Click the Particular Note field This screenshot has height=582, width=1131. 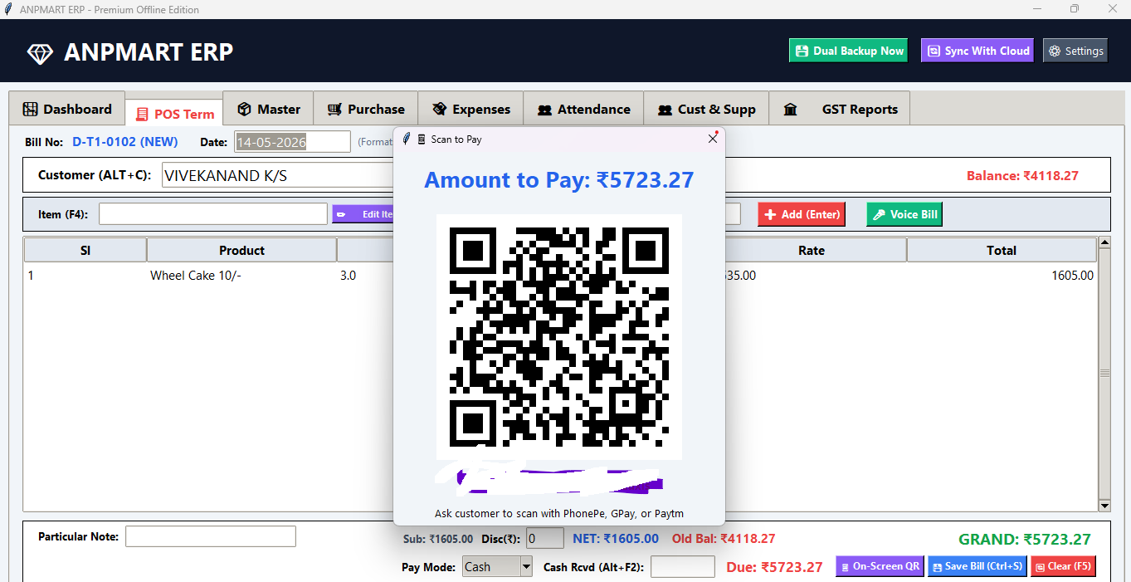(211, 536)
